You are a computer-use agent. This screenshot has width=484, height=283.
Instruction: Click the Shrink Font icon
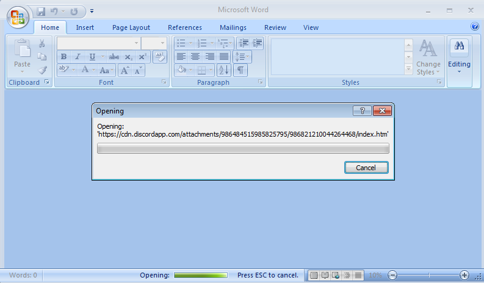tap(139, 70)
